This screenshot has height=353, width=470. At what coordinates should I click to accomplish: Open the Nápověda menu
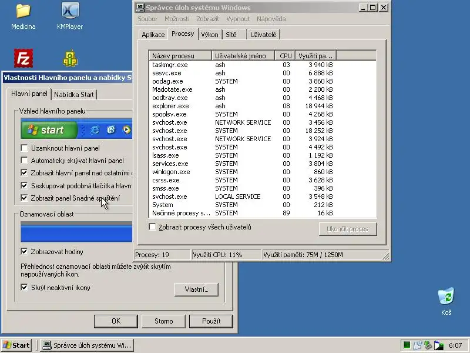pos(271,19)
